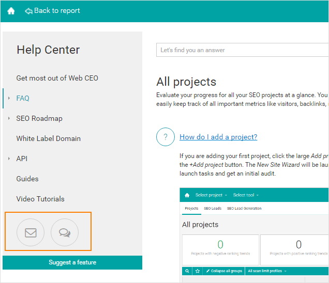Click Suggest a feature button
This screenshot has height=283, width=329.
(x=72, y=262)
